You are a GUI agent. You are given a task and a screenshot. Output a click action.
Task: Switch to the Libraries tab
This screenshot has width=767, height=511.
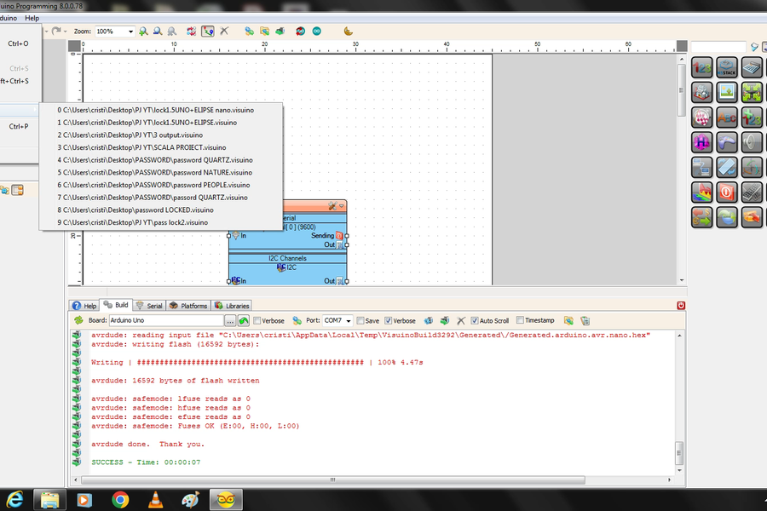tap(232, 306)
